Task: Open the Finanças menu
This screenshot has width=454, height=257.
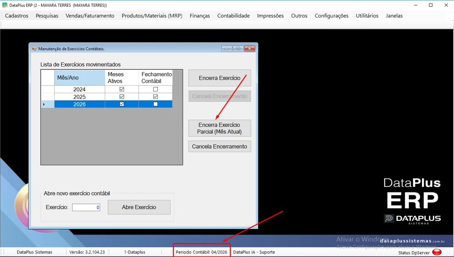Action: click(200, 16)
